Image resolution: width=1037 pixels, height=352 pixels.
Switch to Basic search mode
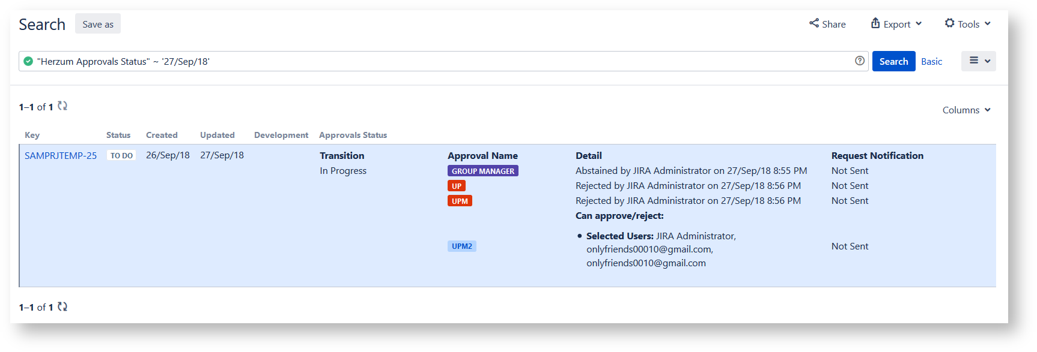(931, 61)
